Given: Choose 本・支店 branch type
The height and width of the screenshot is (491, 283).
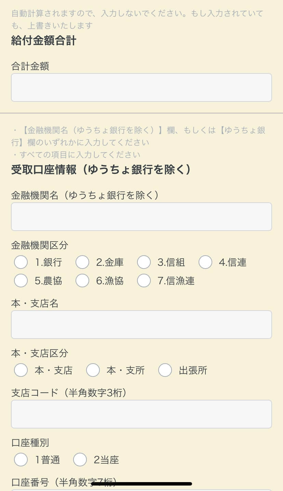Looking at the screenshot, I should tap(21, 370).
